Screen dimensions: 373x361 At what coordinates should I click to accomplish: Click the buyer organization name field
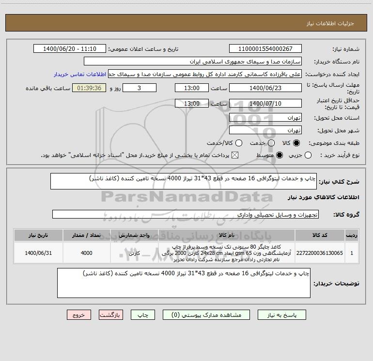click(193, 62)
